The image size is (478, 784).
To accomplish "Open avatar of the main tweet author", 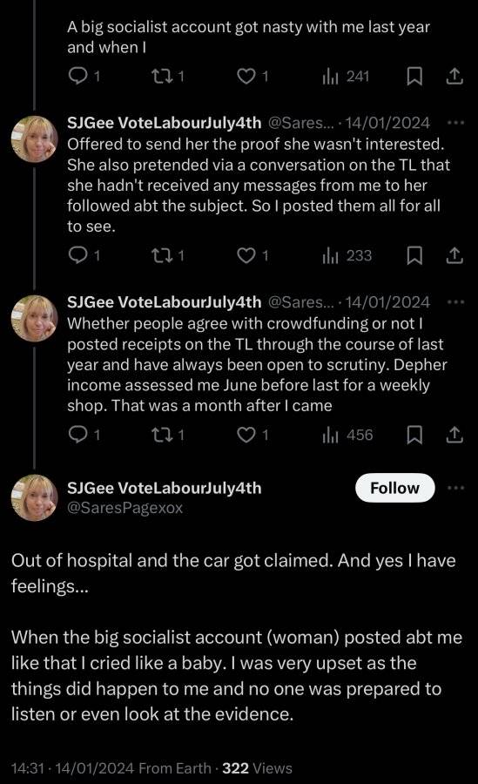I will pos(35,497).
